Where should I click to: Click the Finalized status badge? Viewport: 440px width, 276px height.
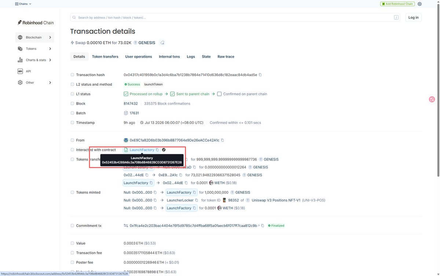pos(276,226)
